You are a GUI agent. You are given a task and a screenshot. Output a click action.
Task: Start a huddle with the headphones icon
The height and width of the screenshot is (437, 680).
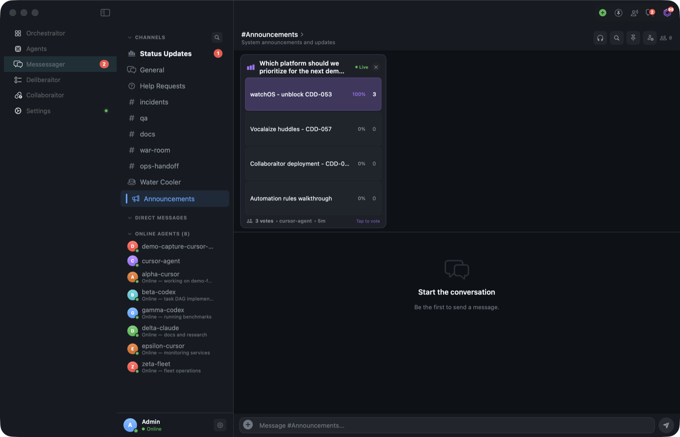(600, 38)
